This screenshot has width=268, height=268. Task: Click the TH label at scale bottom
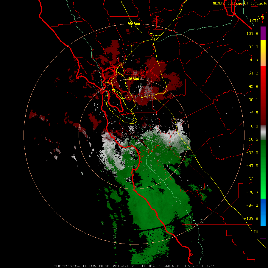[256, 232]
